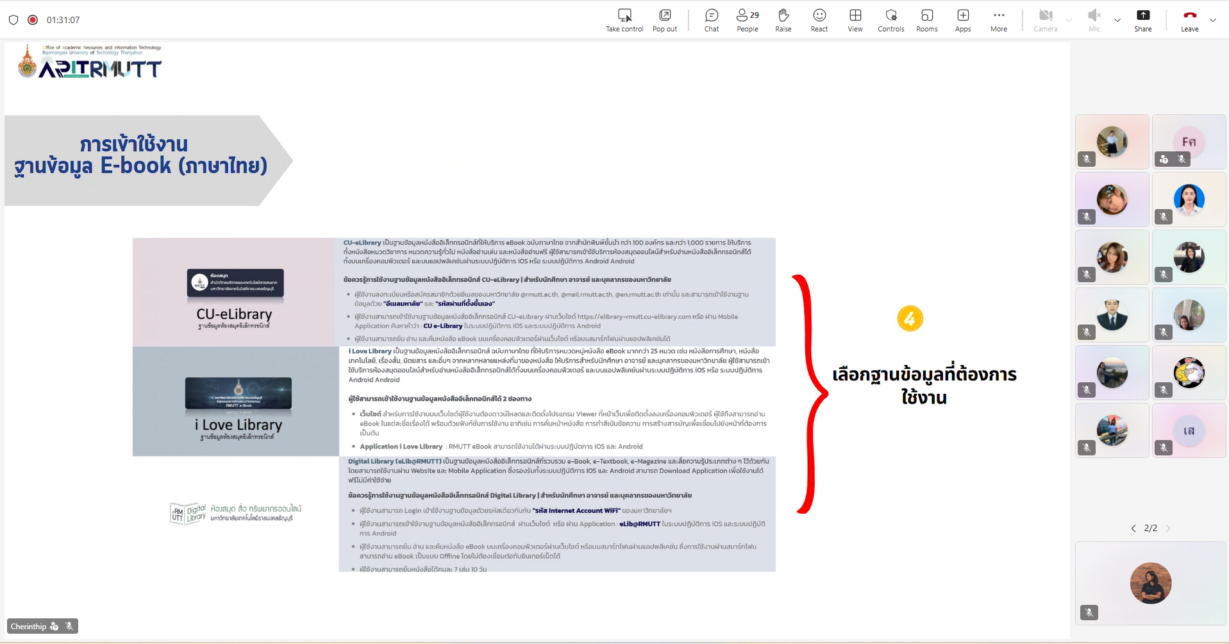Open the Apps panel
This screenshot has height=644, width=1229.
click(x=962, y=20)
